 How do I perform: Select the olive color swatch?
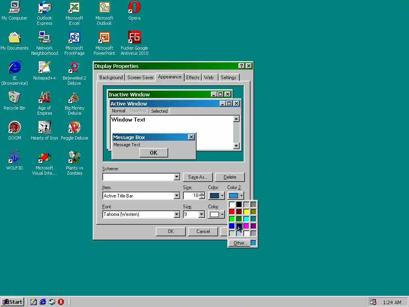pyautogui.click(x=253, y=211)
